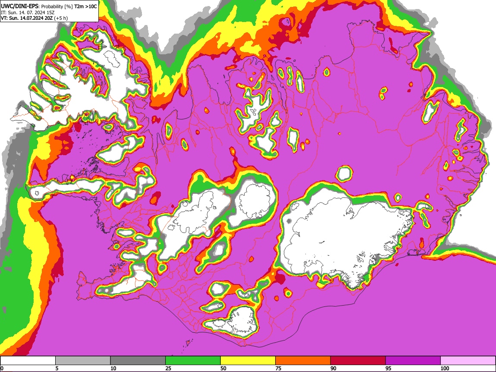Click the '25' legend value label
496x372 pixels.
tap(168, 368)
